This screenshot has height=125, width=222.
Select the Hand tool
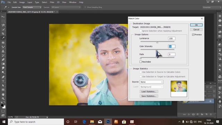click(x=3, y=94)
